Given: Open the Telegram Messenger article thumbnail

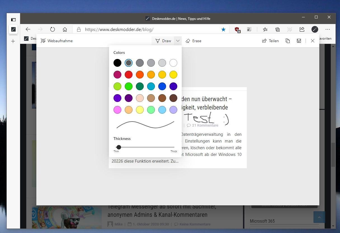Looking at the screenshot, I should pyautogui.click(x=67, y=217).
